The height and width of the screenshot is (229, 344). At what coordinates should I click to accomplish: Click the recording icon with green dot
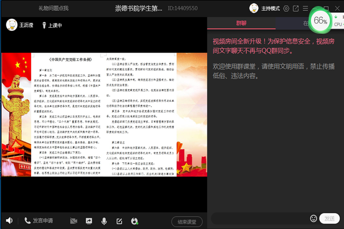pos(134,221)
